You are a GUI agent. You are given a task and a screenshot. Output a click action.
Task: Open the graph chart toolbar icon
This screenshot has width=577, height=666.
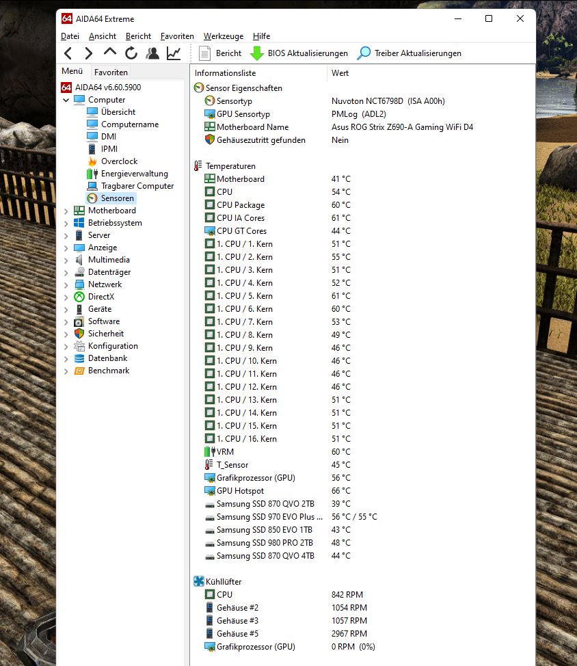click(x=174, y=53)
